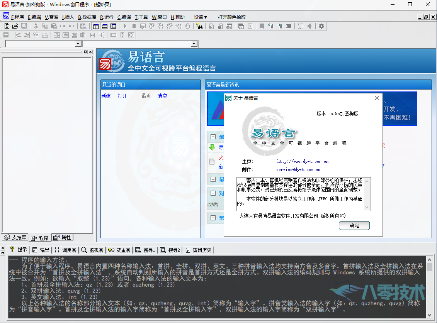Click the equal width alignment icon
This screenshot has height=323, width=437.
(x=113, y=35)
